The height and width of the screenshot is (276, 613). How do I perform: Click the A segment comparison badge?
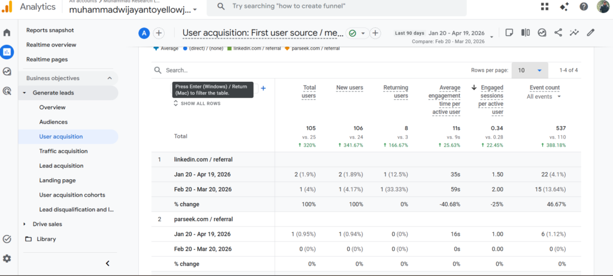coord(144,33)
